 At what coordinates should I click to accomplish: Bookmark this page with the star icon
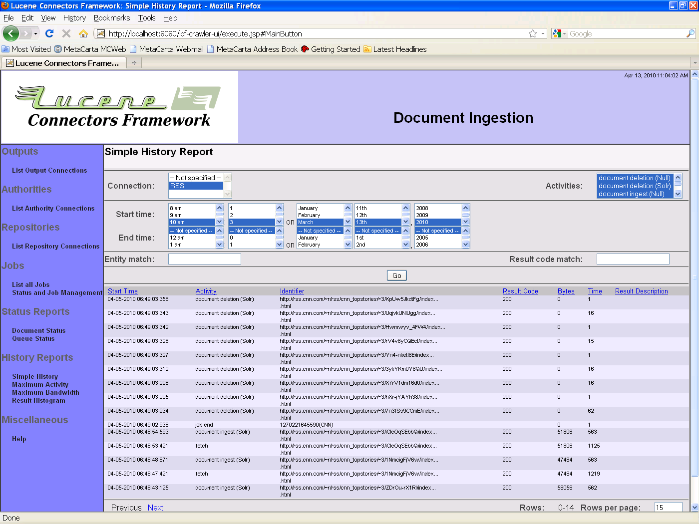(533, 33)
